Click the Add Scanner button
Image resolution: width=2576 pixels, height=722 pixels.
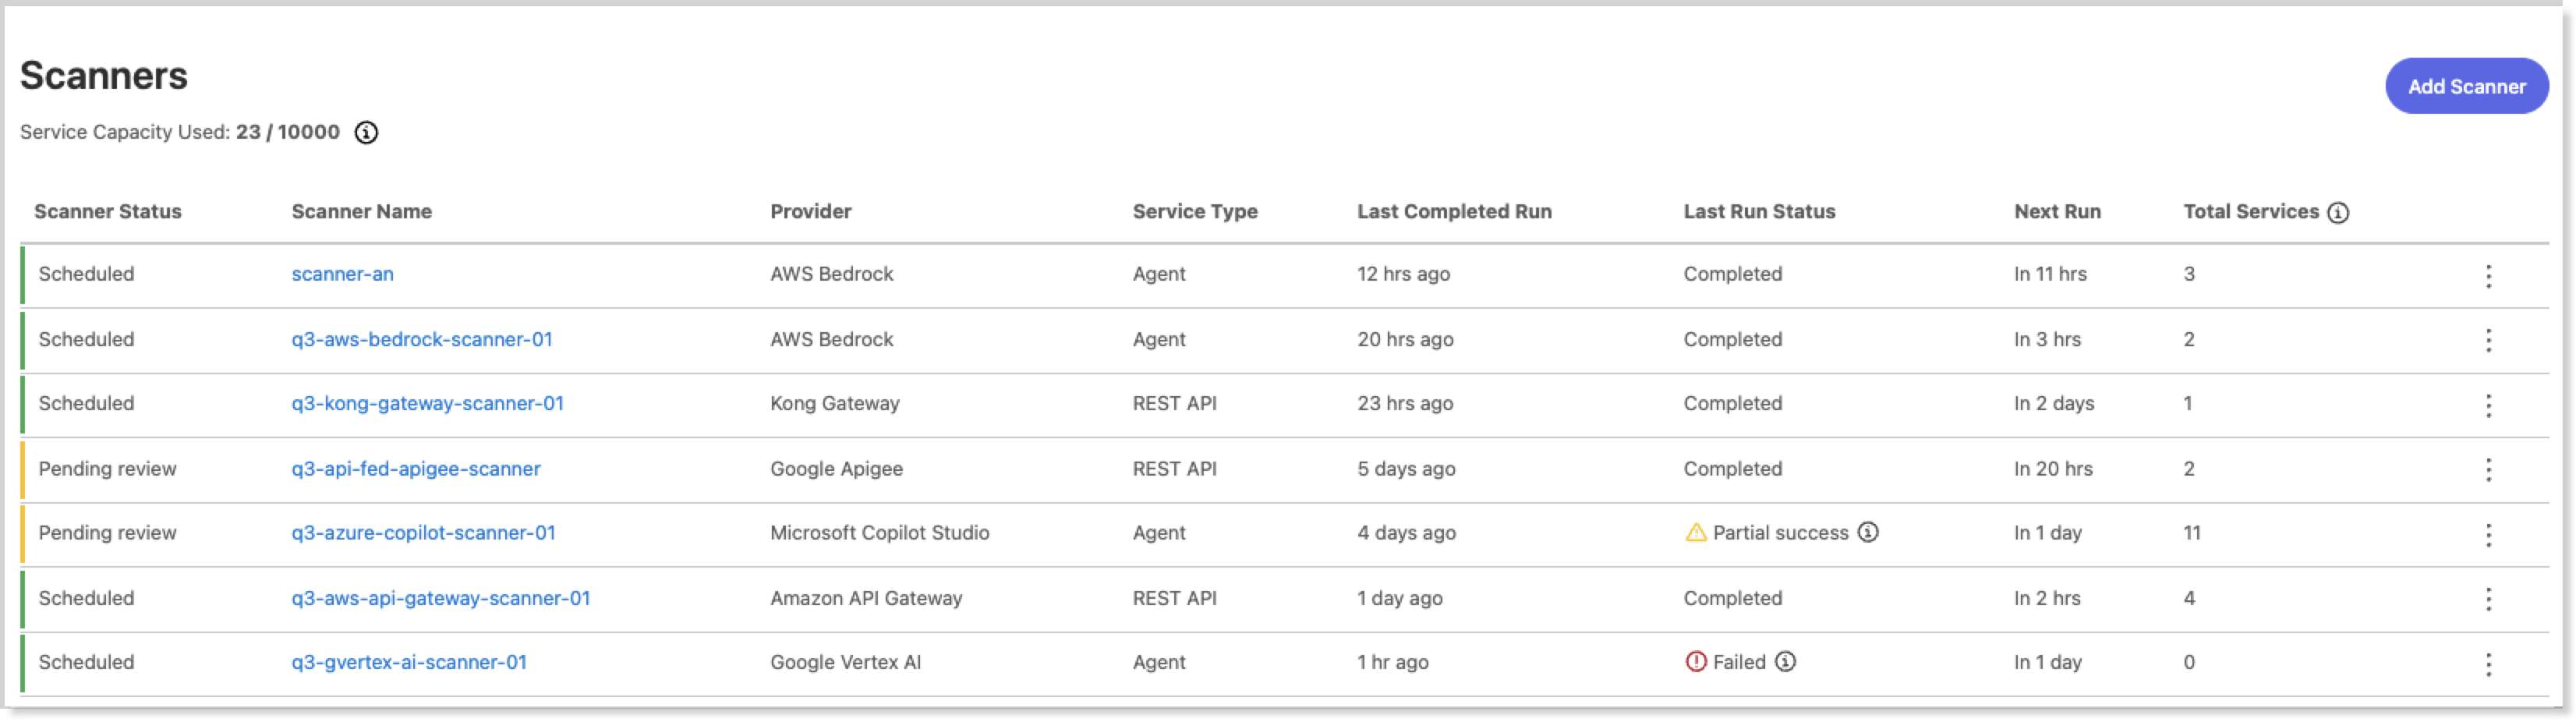pyautogui.click(x=2466, y=87)
